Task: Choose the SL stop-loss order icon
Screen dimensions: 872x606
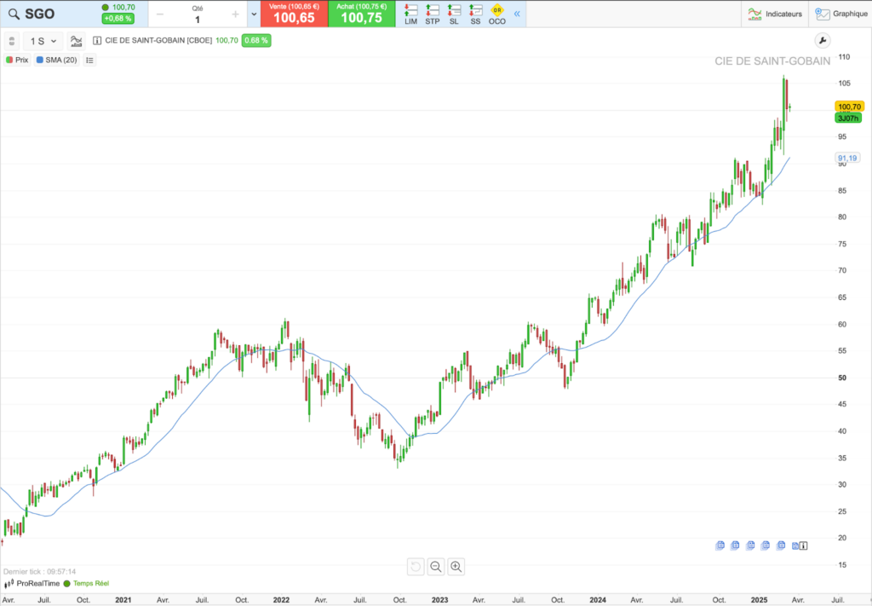Action: click(454, 14)
